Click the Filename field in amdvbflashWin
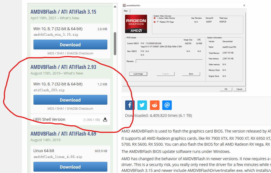Screen dimensions: 271x173 (x=169, y=61)
